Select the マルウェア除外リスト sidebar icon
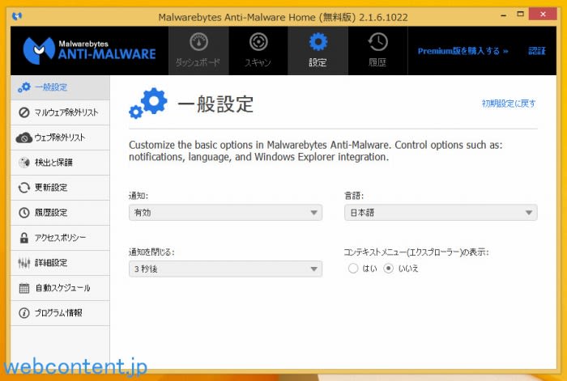This screenshot has width=567, height=381. click(24, 112)
